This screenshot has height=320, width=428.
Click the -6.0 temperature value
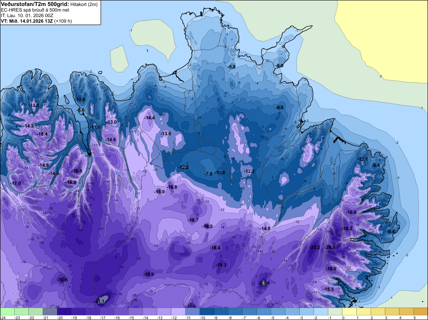(279, 66)
